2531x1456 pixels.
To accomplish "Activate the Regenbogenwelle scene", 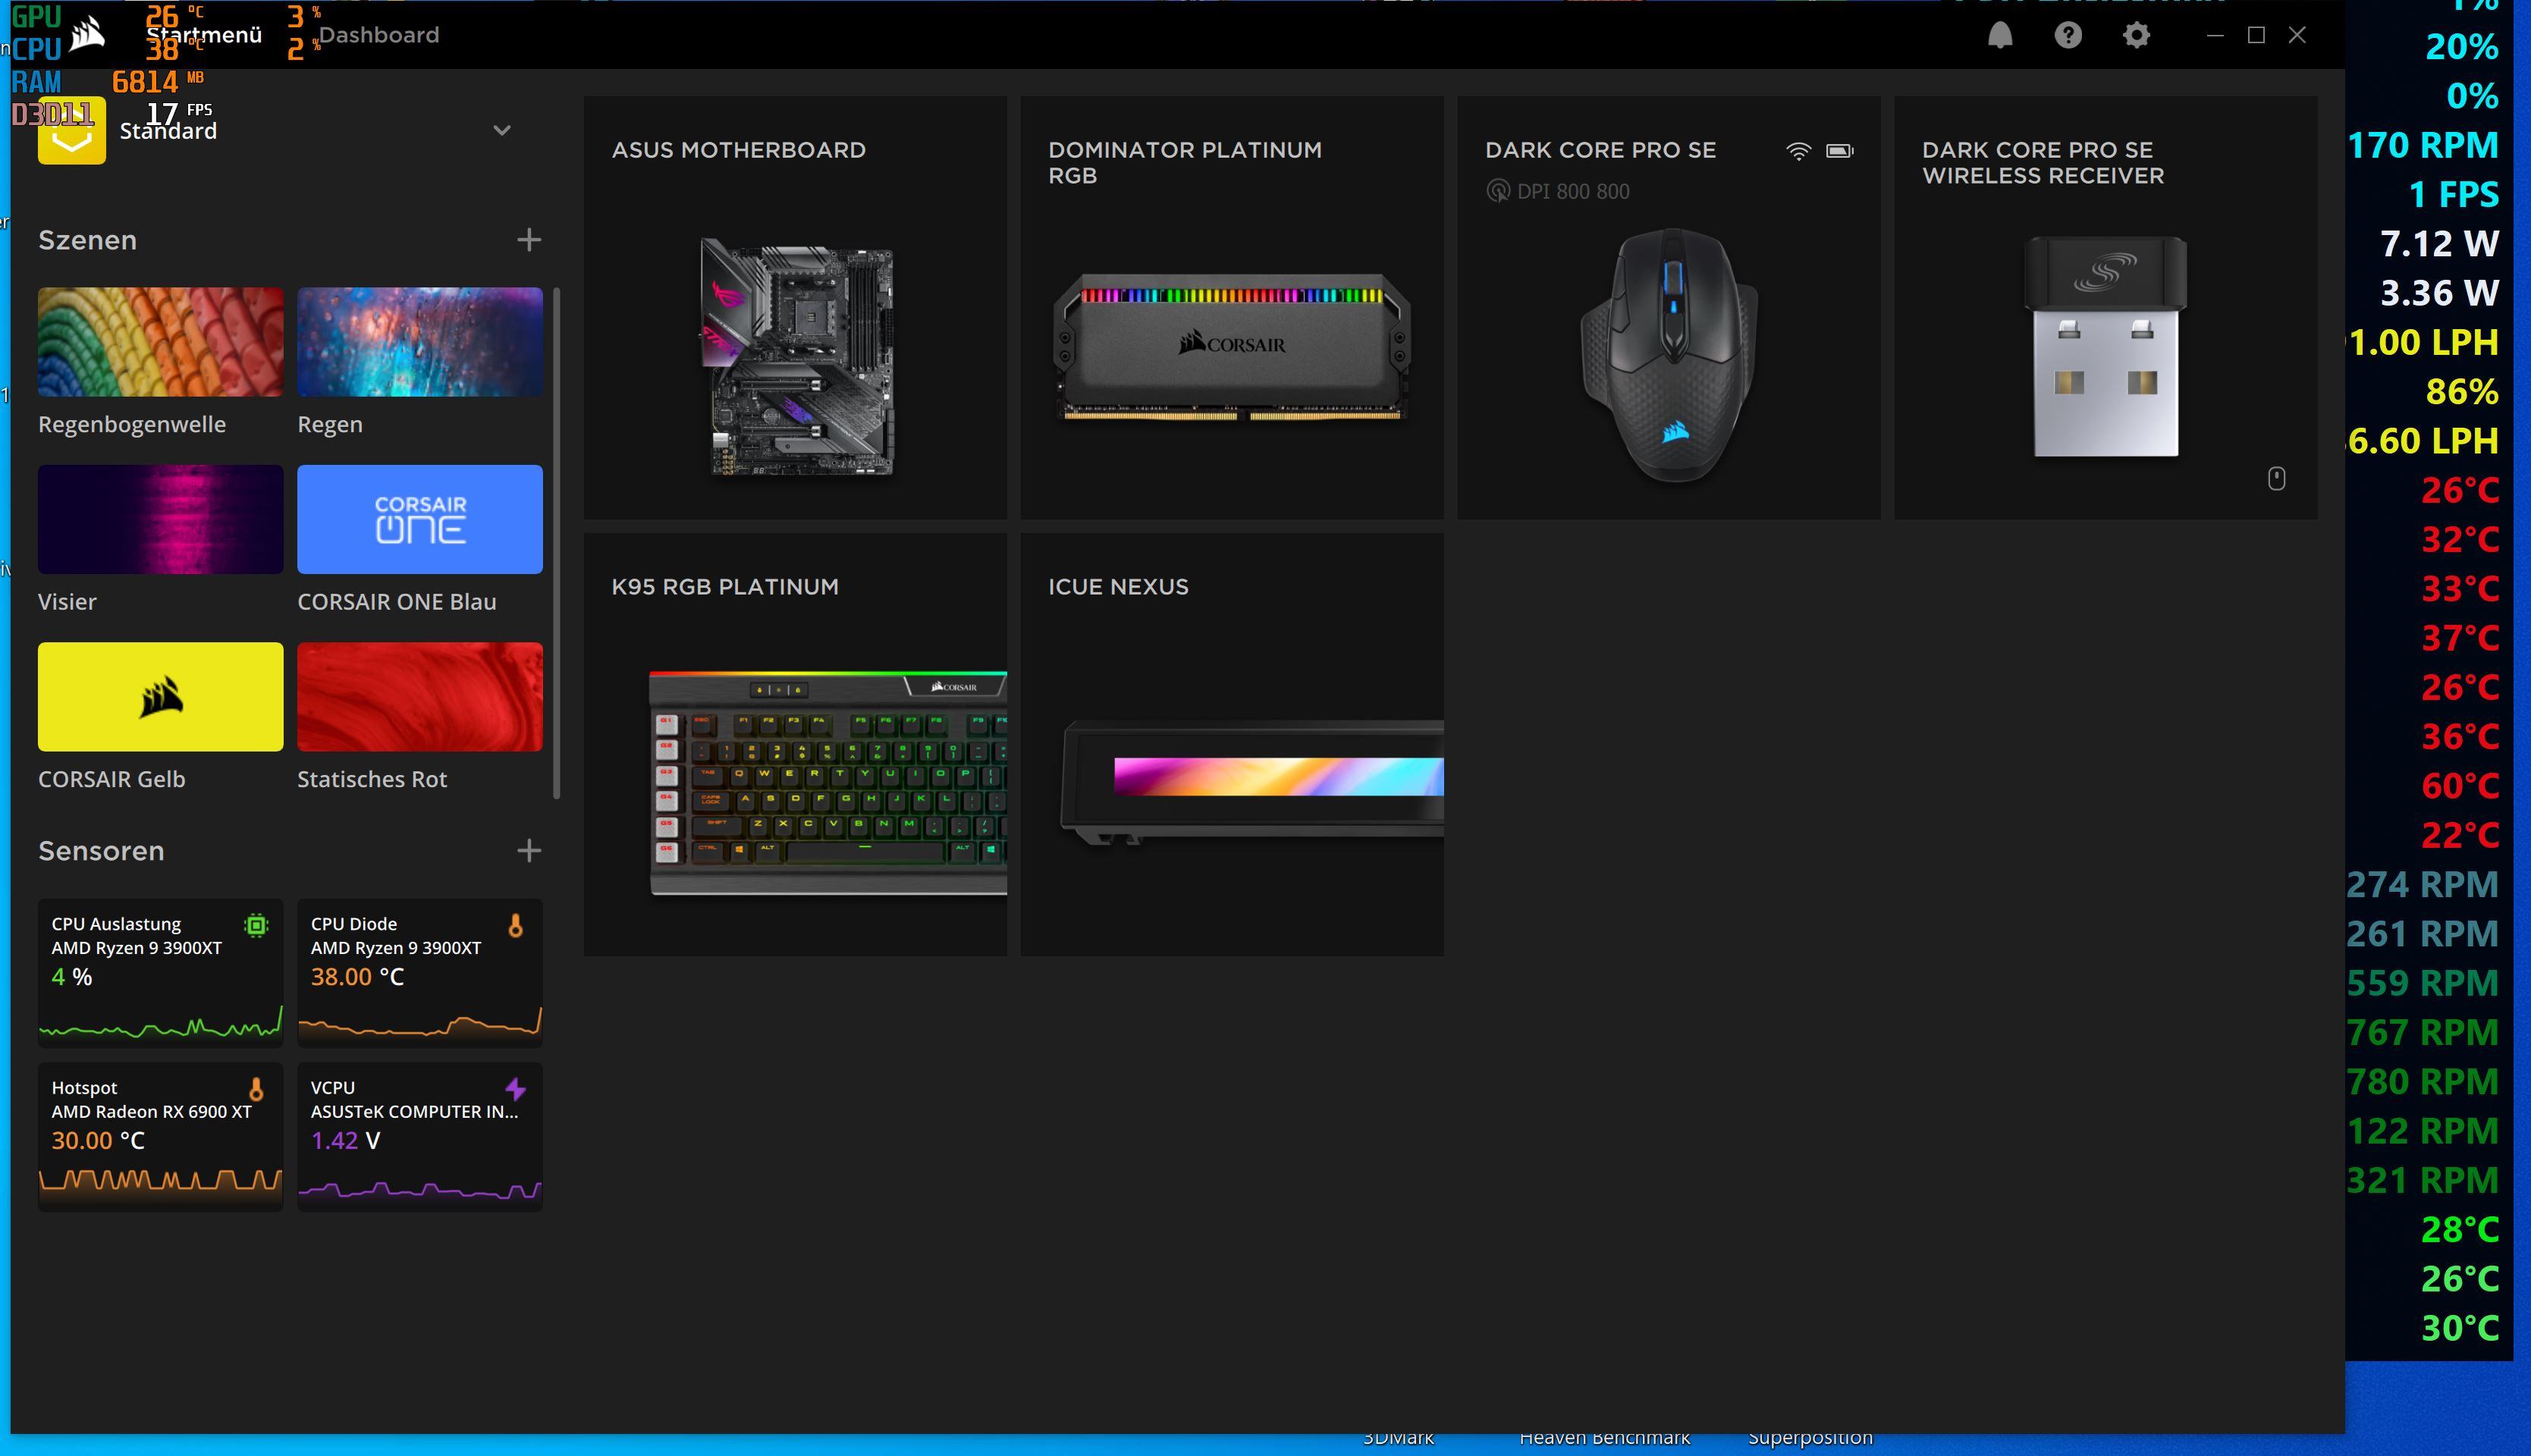I will click(x=160, y=342).
